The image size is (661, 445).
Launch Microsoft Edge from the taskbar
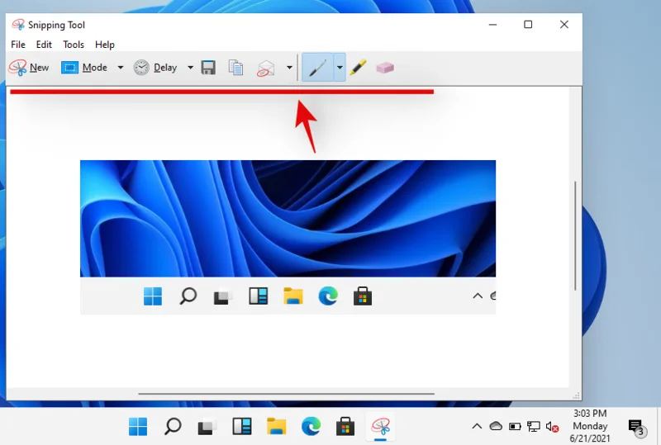point(311,427)
